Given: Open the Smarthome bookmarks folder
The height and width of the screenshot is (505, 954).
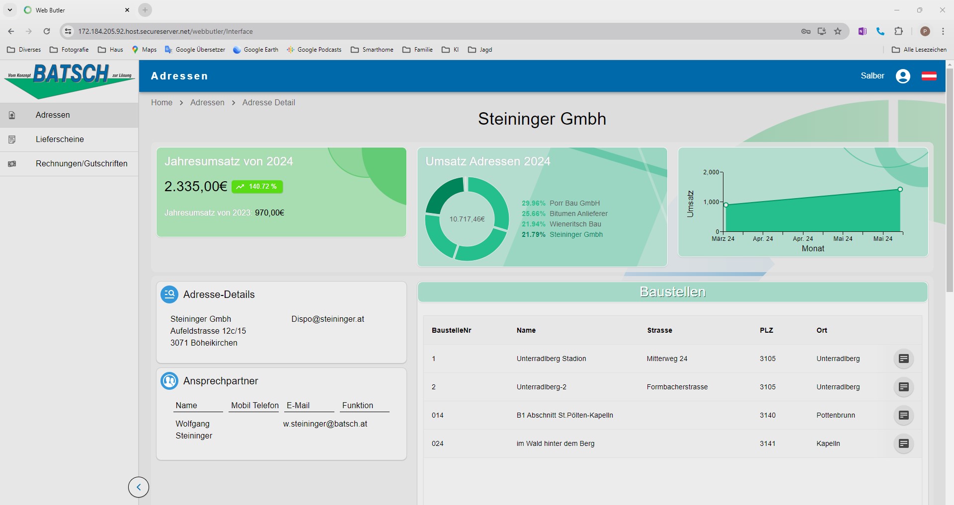Looking at the screenshot, I should (x=372, y=50).
